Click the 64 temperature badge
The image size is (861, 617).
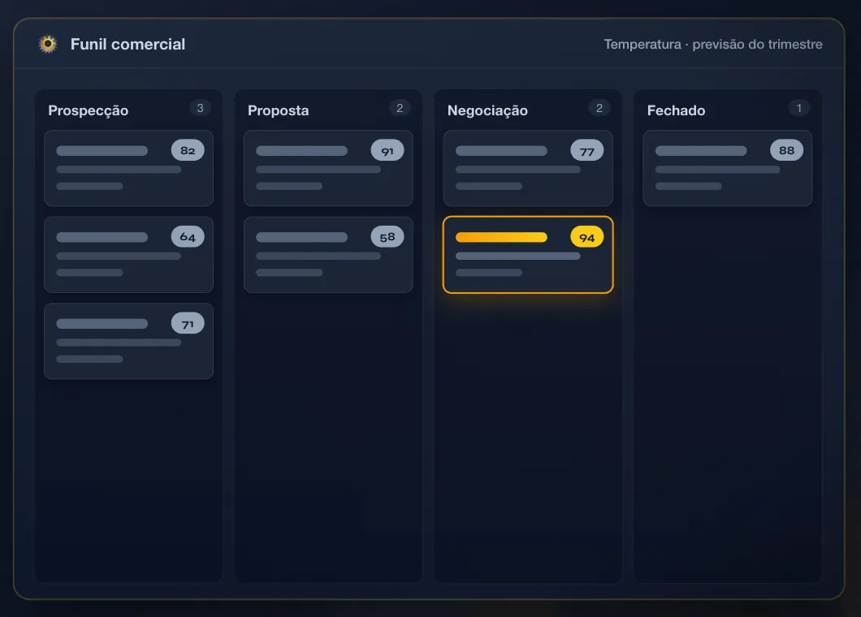coord(188,236)
